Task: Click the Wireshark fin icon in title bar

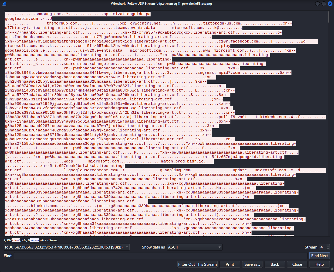Action: (4, 4)
